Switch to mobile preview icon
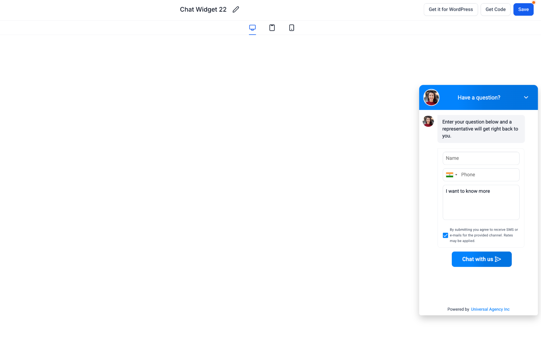Viewport: 541px width, 338px height. coord(291,28)
